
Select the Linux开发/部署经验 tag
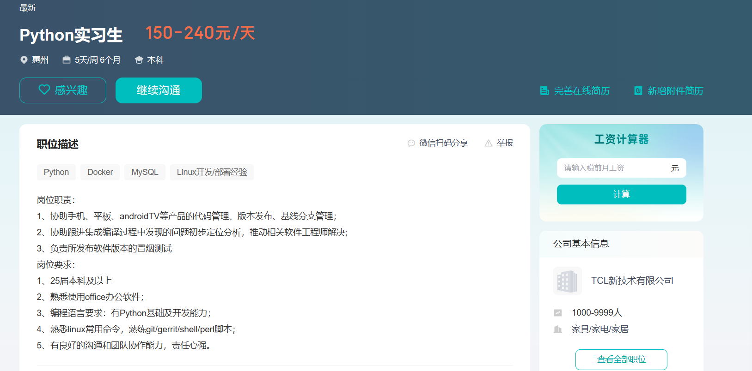212,172
